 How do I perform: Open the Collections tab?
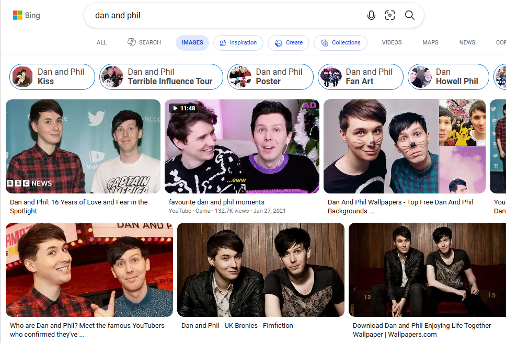coord(340,42)
